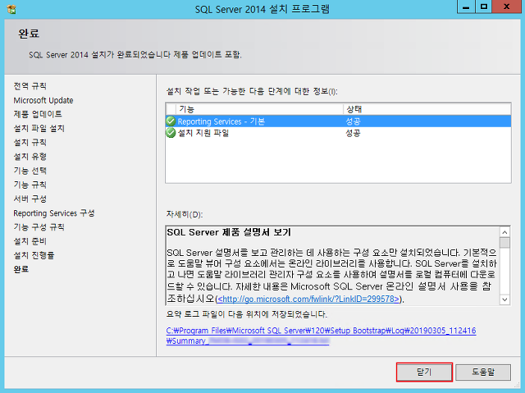Select the 제품 업데이트 step
Image resolution: width=525 pixels, height=393 pixels.
click(x=38, y=114)
